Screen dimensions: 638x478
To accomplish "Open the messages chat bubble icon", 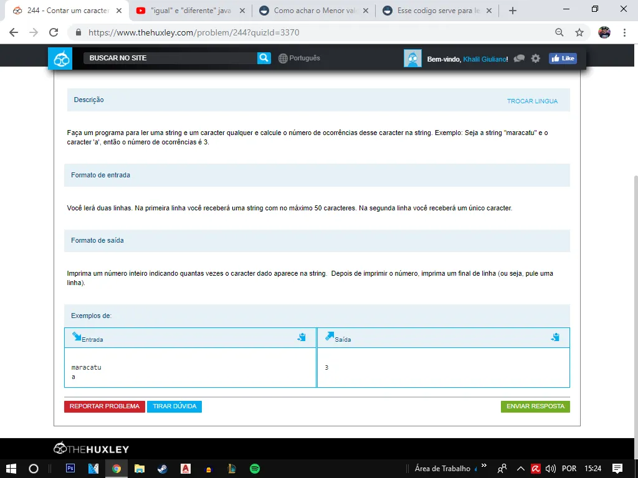I will (x=519, y=59).
